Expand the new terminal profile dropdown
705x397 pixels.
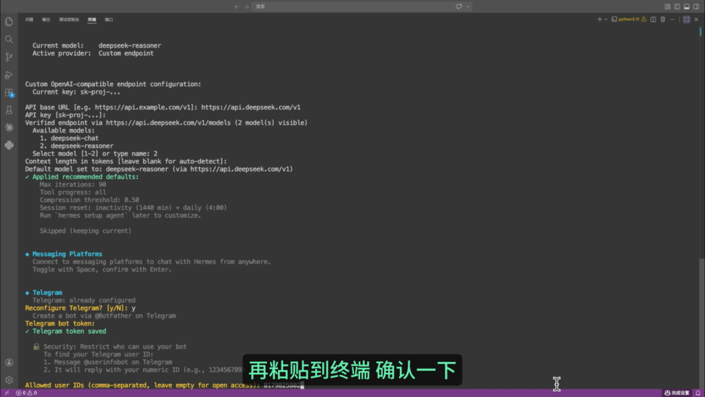(606, 19)
